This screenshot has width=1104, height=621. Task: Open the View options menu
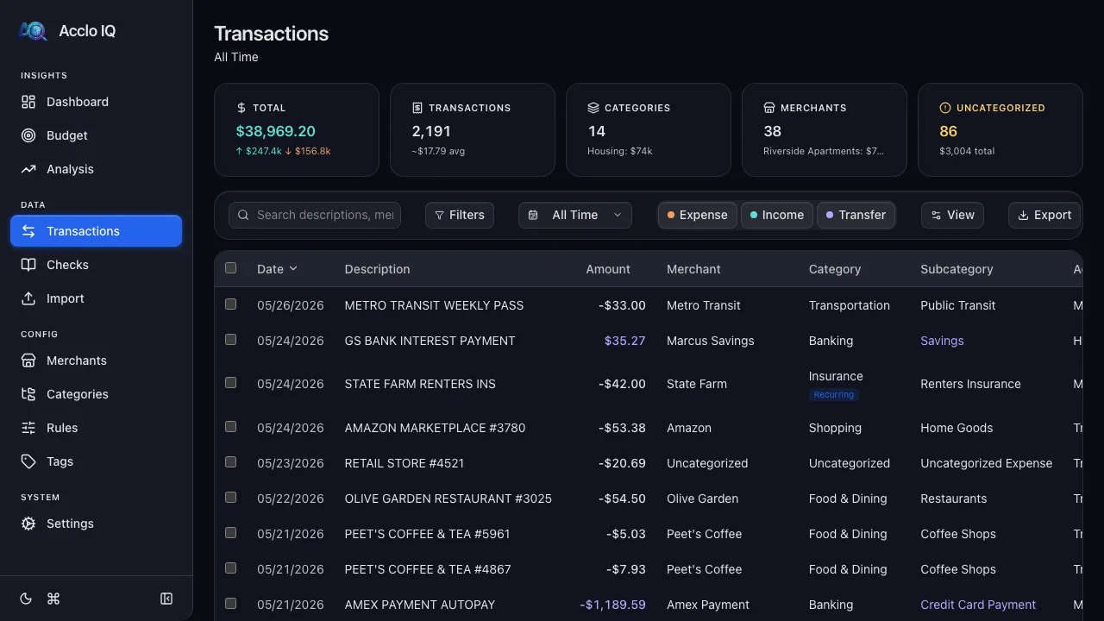click(953, 215)
